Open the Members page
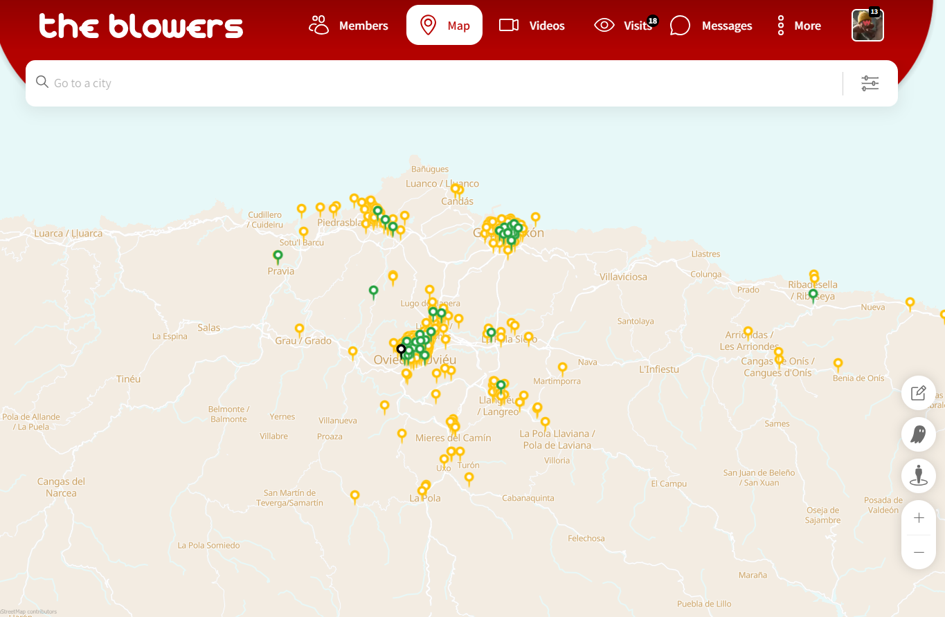This screenshot has width=945, height=617. (348, 26)
